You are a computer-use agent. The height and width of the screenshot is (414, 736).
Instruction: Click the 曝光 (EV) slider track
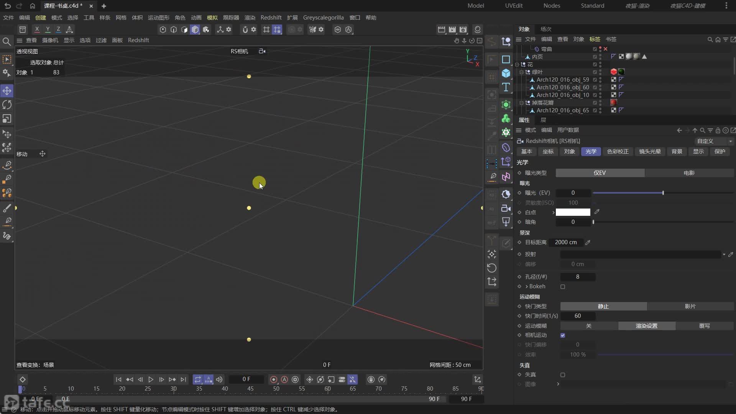pyautogui.click(x=663, y=193)
